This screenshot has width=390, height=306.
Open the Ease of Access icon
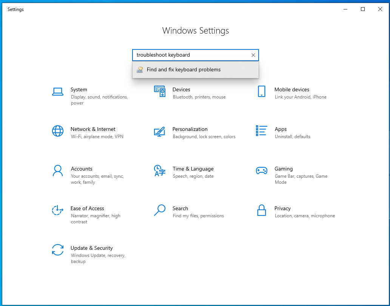point(57,210)
